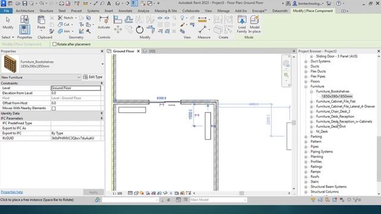The image size is (381, 214).
Task: Click the Text tool in quick access toolbar
Action: [x=109, y=4]
